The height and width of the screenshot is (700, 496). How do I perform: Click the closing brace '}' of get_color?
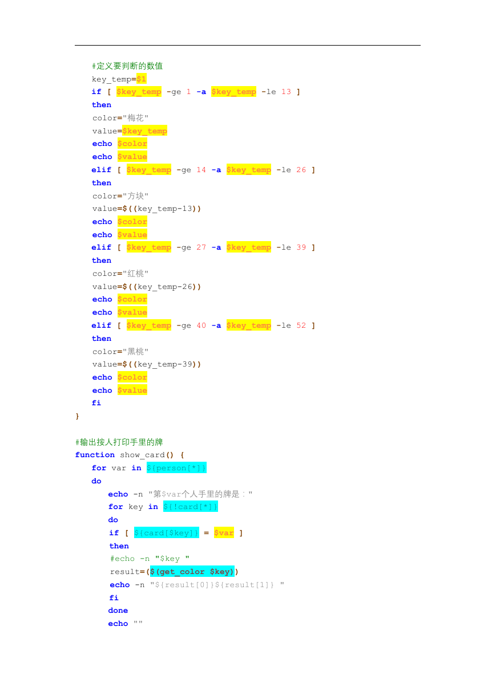pyautogui.click(x=77, y=416)
